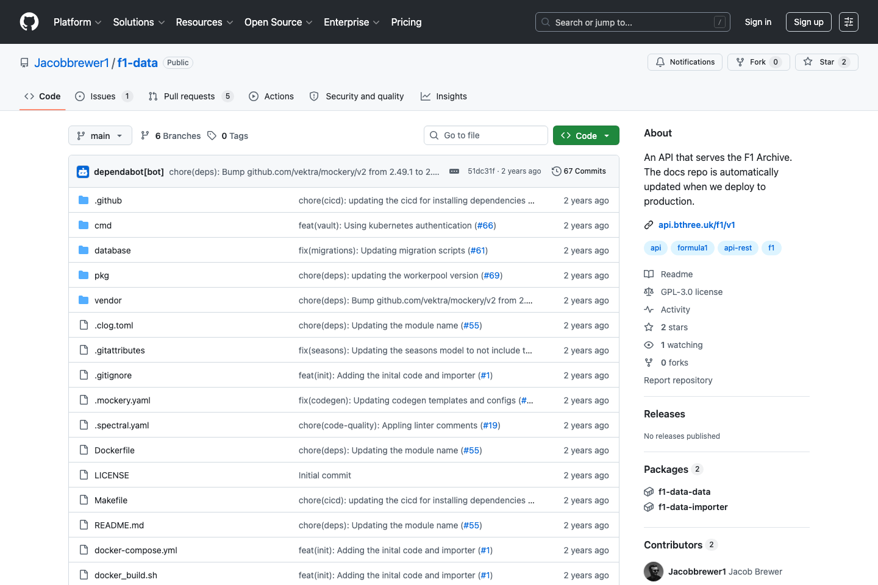Click the .github folder icon
Viewport: 878px width, 585px height.
(83, 200)
